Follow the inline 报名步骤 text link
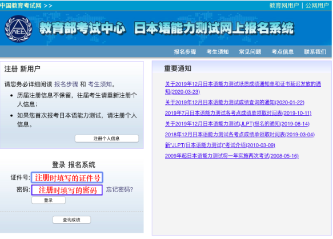The image size is (333, 239). coord(66,84)
